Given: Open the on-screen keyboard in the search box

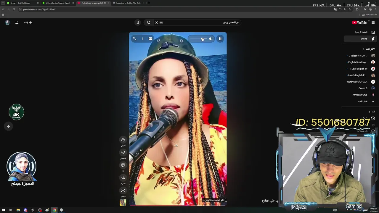Looking at the screenshot, I should [161, 22].
